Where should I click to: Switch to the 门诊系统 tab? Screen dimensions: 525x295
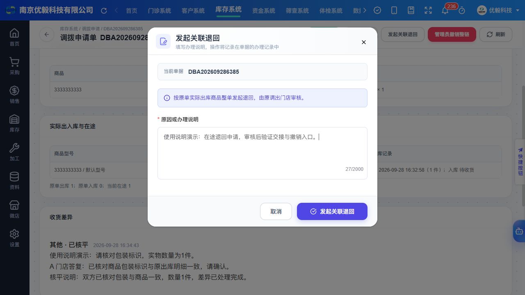(x=159, y=11)
